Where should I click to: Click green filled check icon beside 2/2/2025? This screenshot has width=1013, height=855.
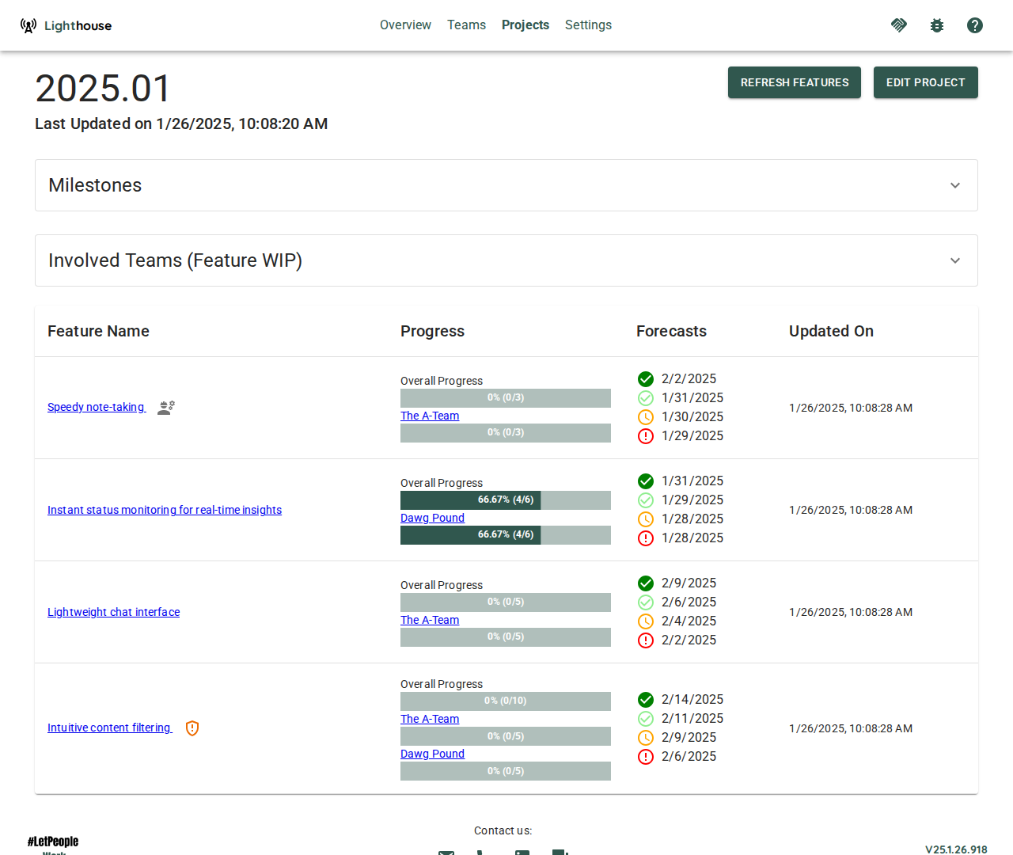point(646,379)
